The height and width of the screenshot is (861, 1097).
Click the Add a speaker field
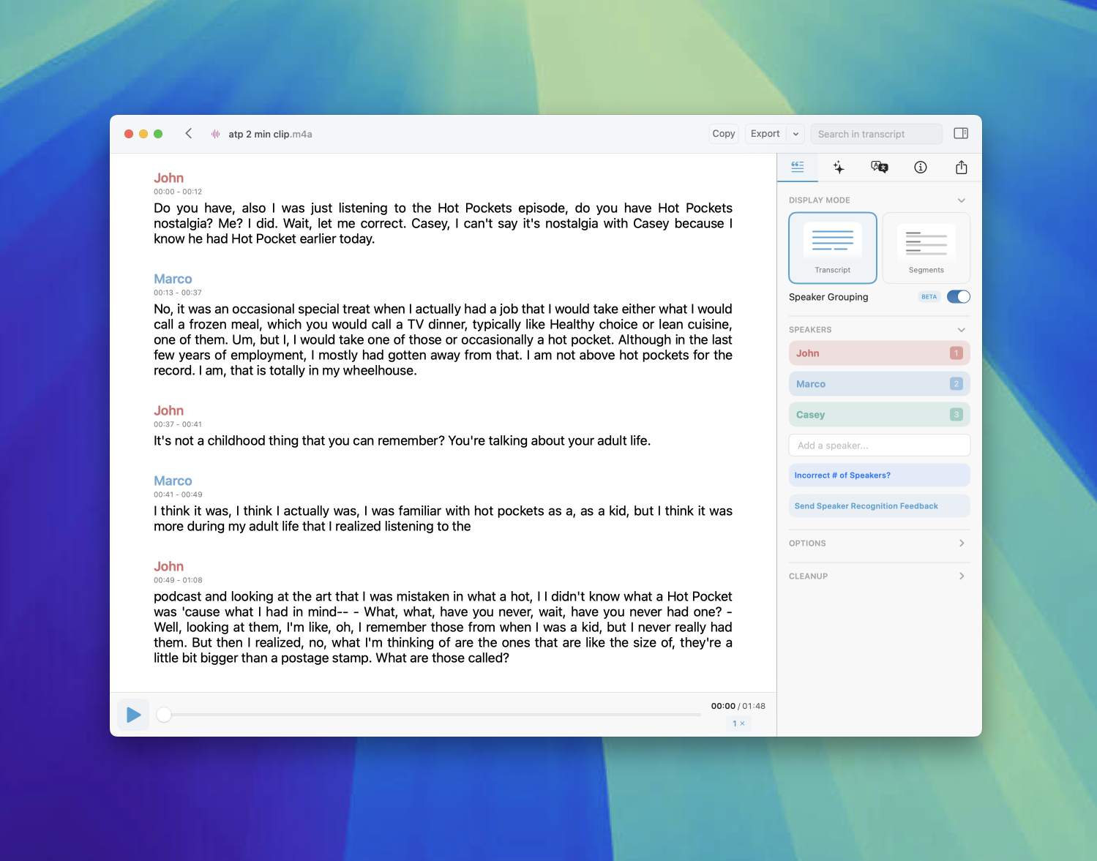879,445
